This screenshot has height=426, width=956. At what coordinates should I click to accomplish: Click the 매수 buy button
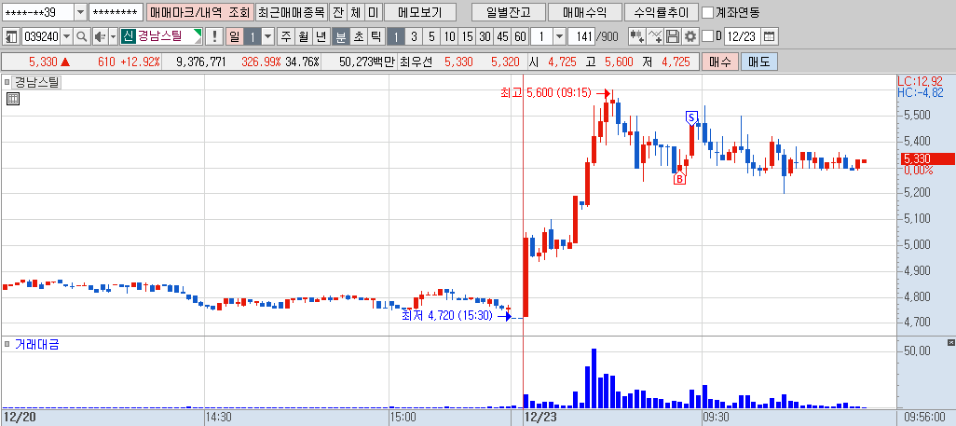[720, 62]
